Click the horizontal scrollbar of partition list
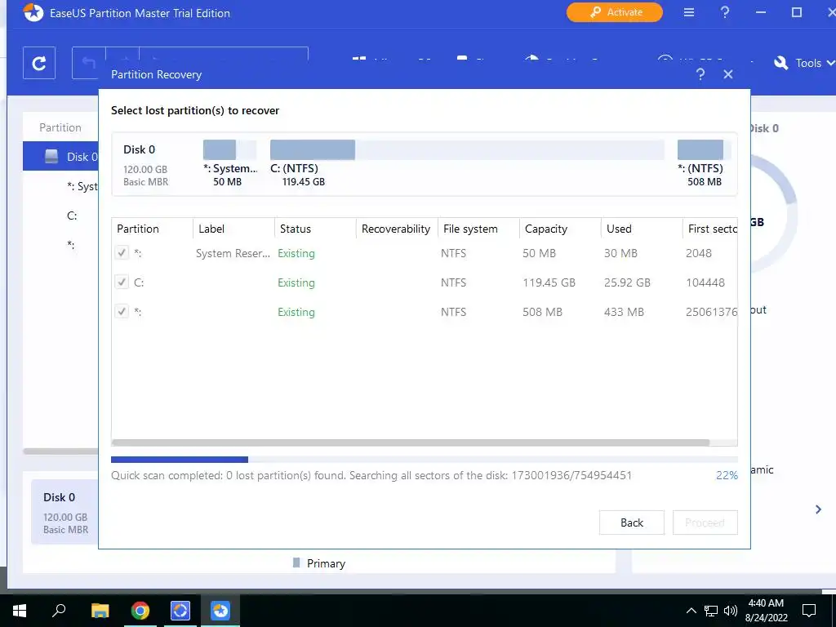 tap(411, 442)
